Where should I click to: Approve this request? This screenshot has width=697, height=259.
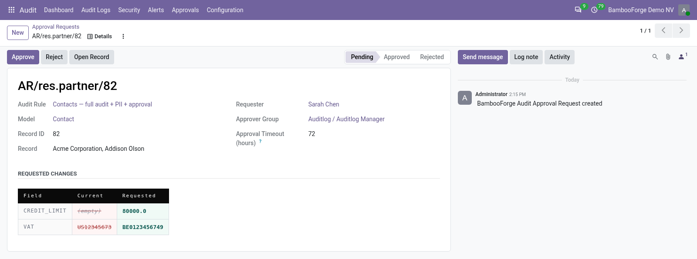23,57
